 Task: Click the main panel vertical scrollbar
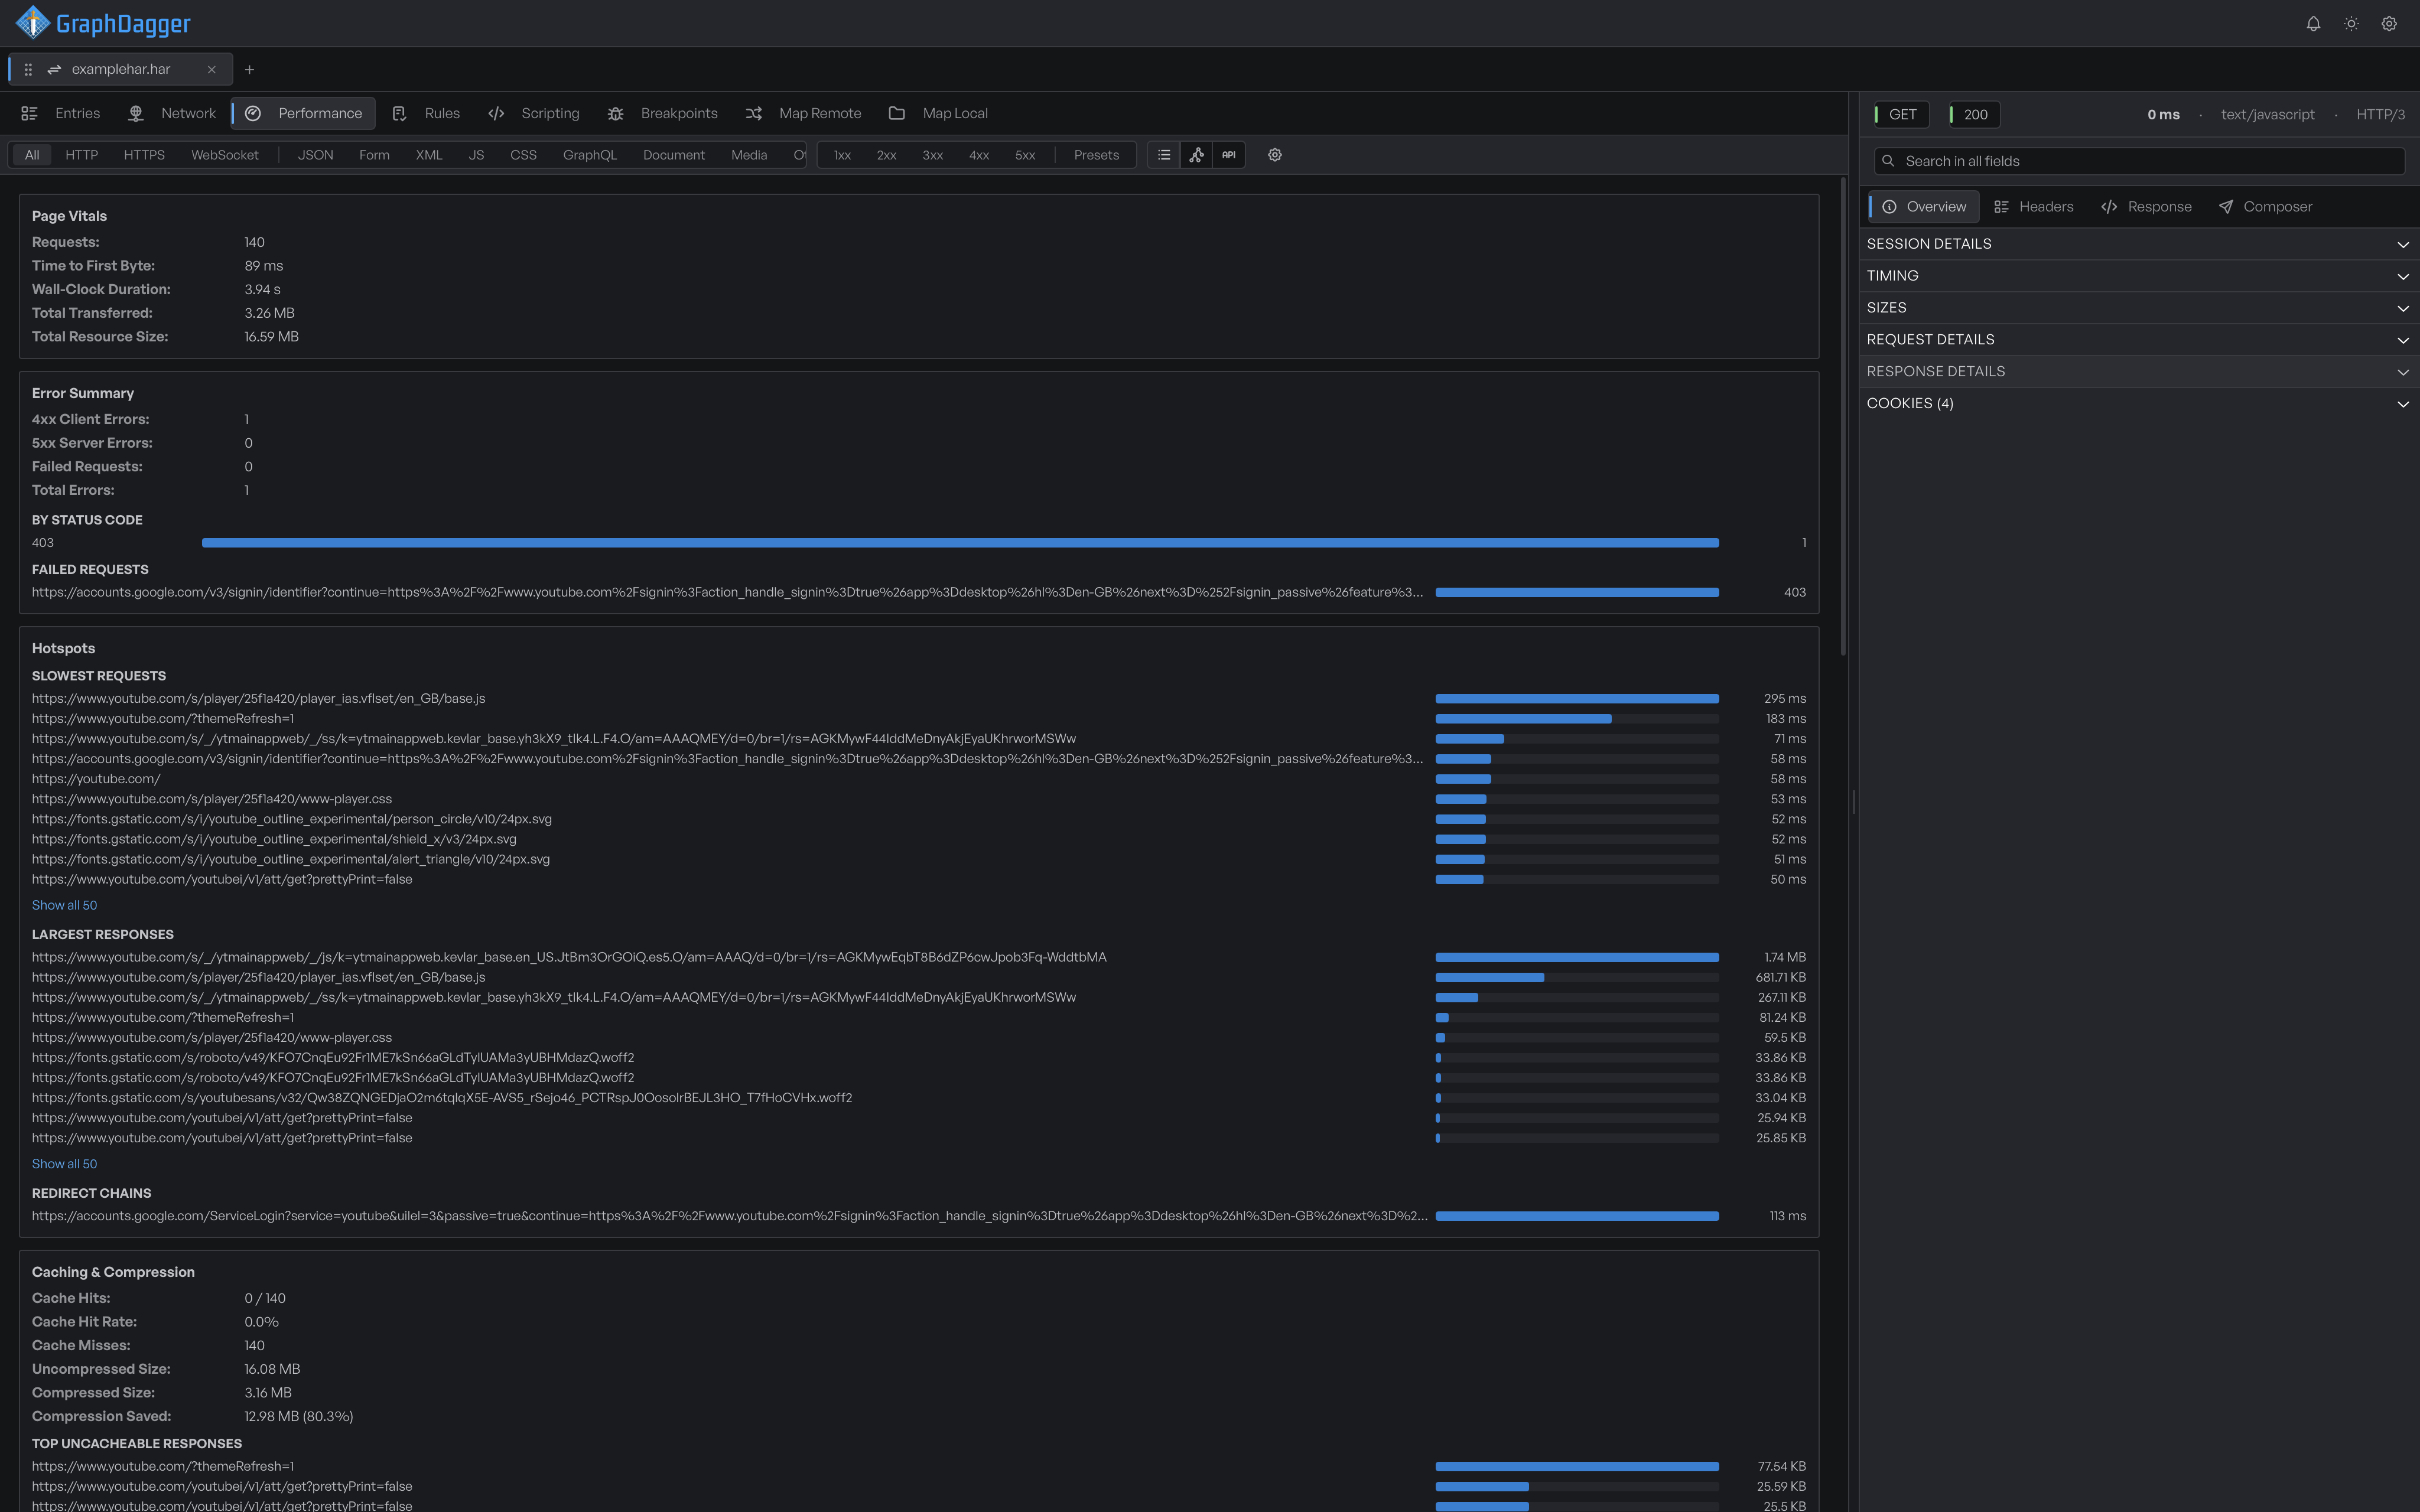1843,417
